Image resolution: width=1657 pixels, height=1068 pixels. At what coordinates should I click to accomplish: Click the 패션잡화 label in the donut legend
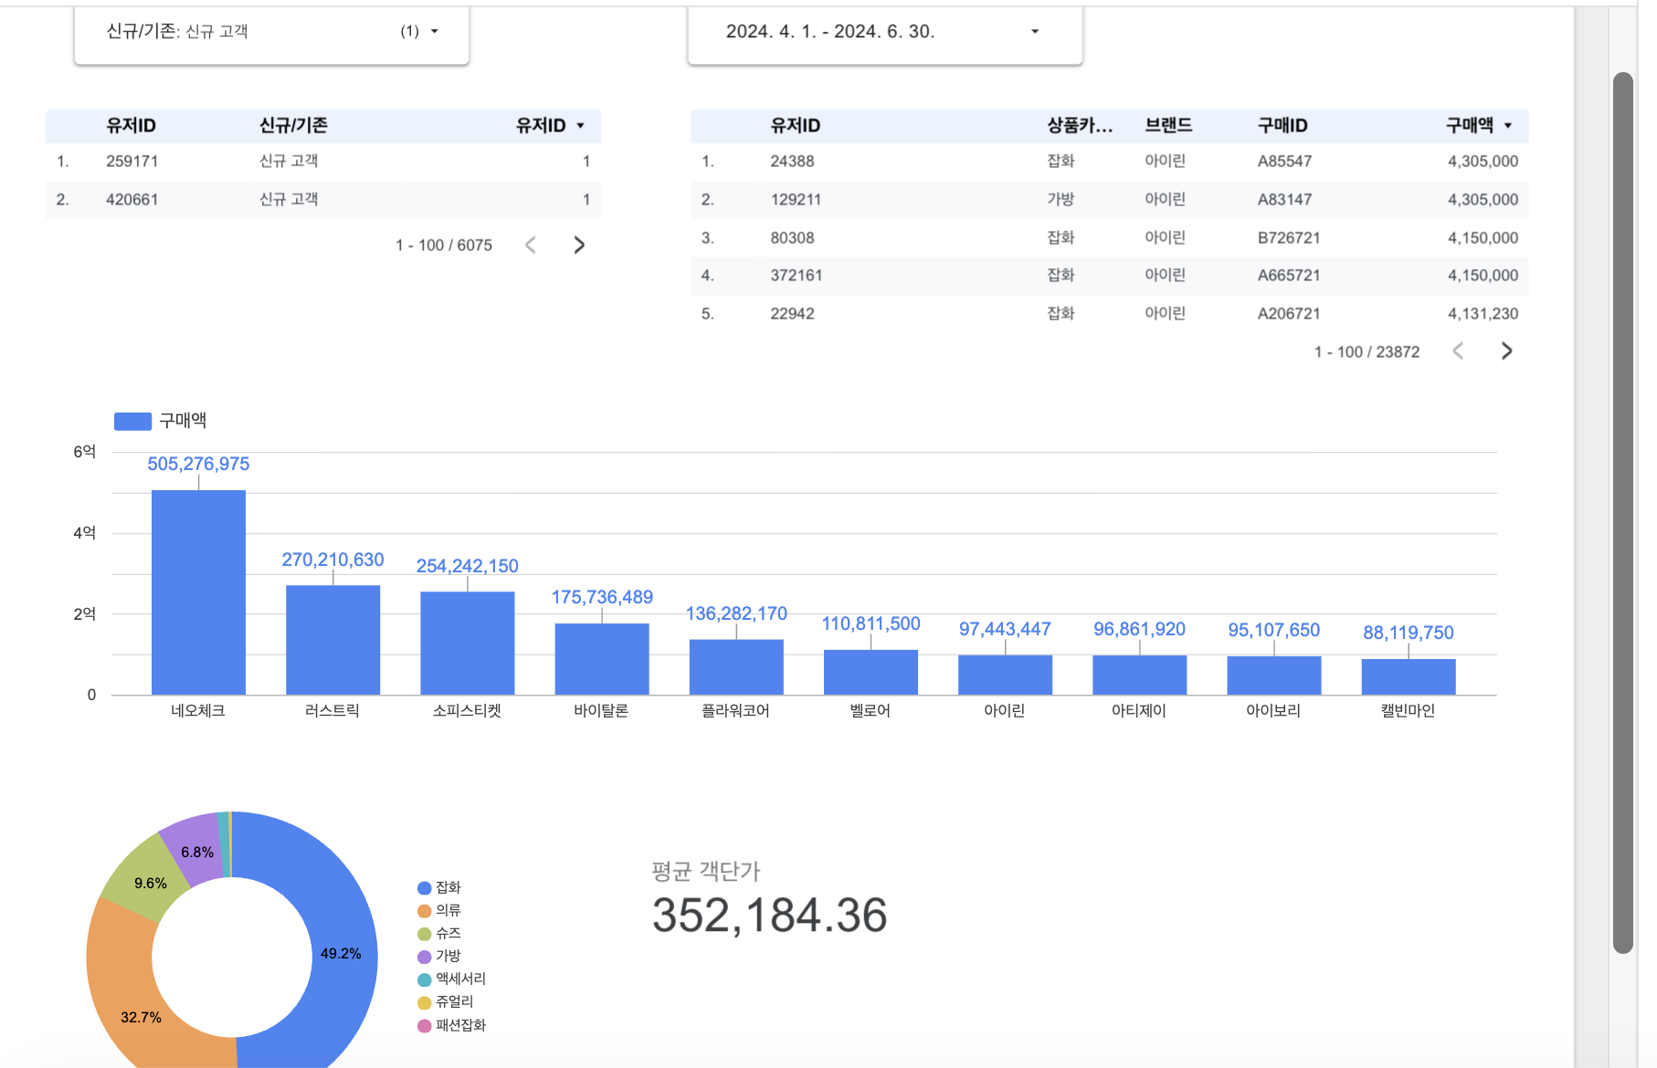461,1025
